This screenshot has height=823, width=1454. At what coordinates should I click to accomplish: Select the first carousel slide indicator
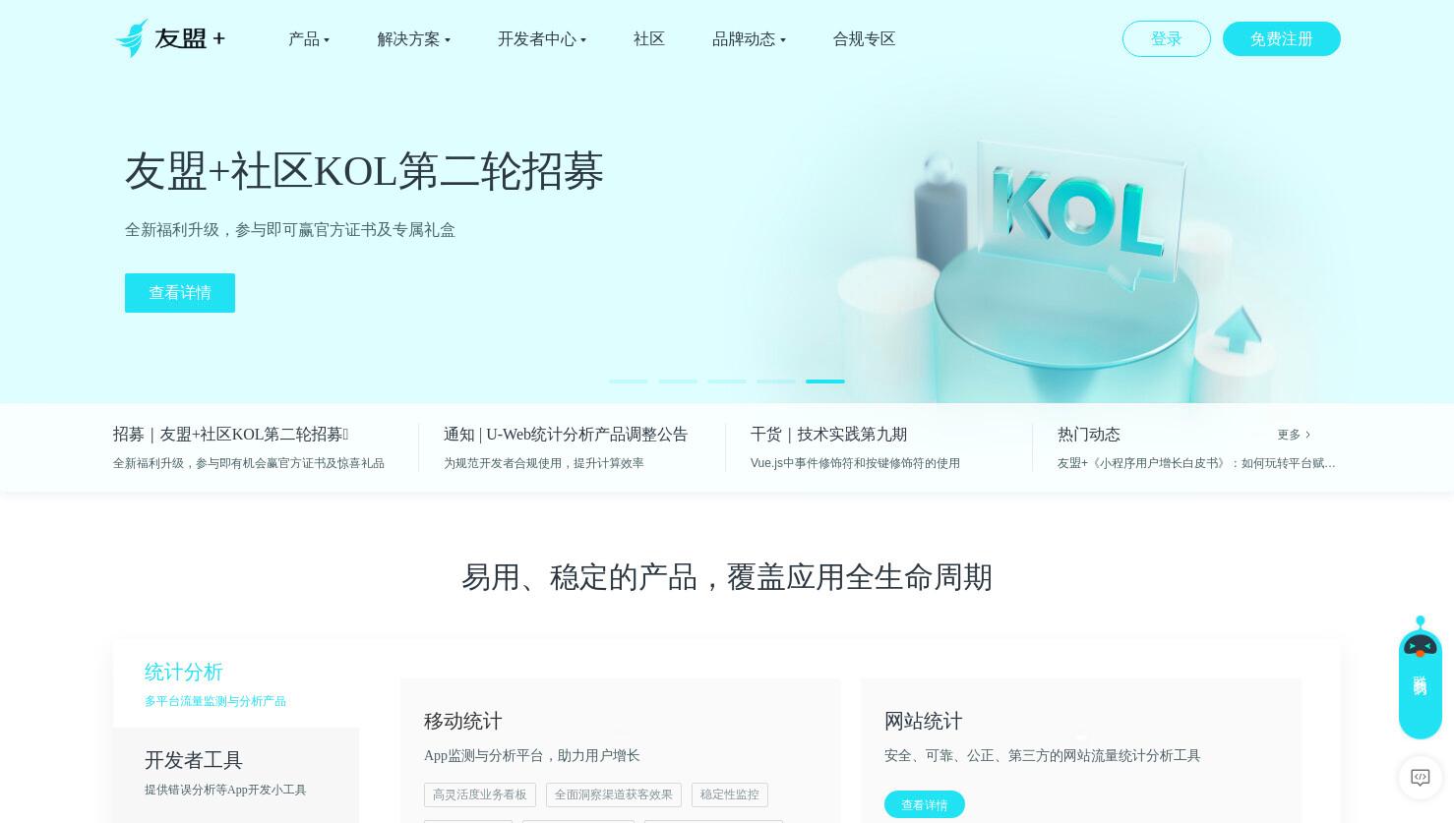(629, 381)
